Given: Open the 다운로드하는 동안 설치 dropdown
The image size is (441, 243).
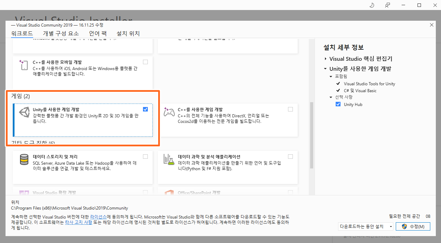Looking at the screenshot, I should 366,226.
